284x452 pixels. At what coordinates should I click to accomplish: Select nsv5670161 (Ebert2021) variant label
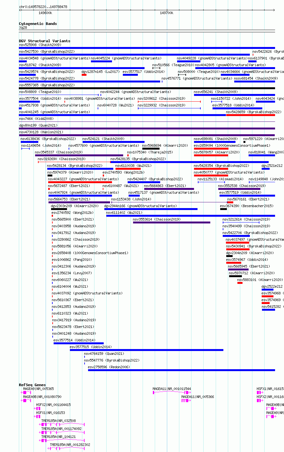[x=248, y=199]
